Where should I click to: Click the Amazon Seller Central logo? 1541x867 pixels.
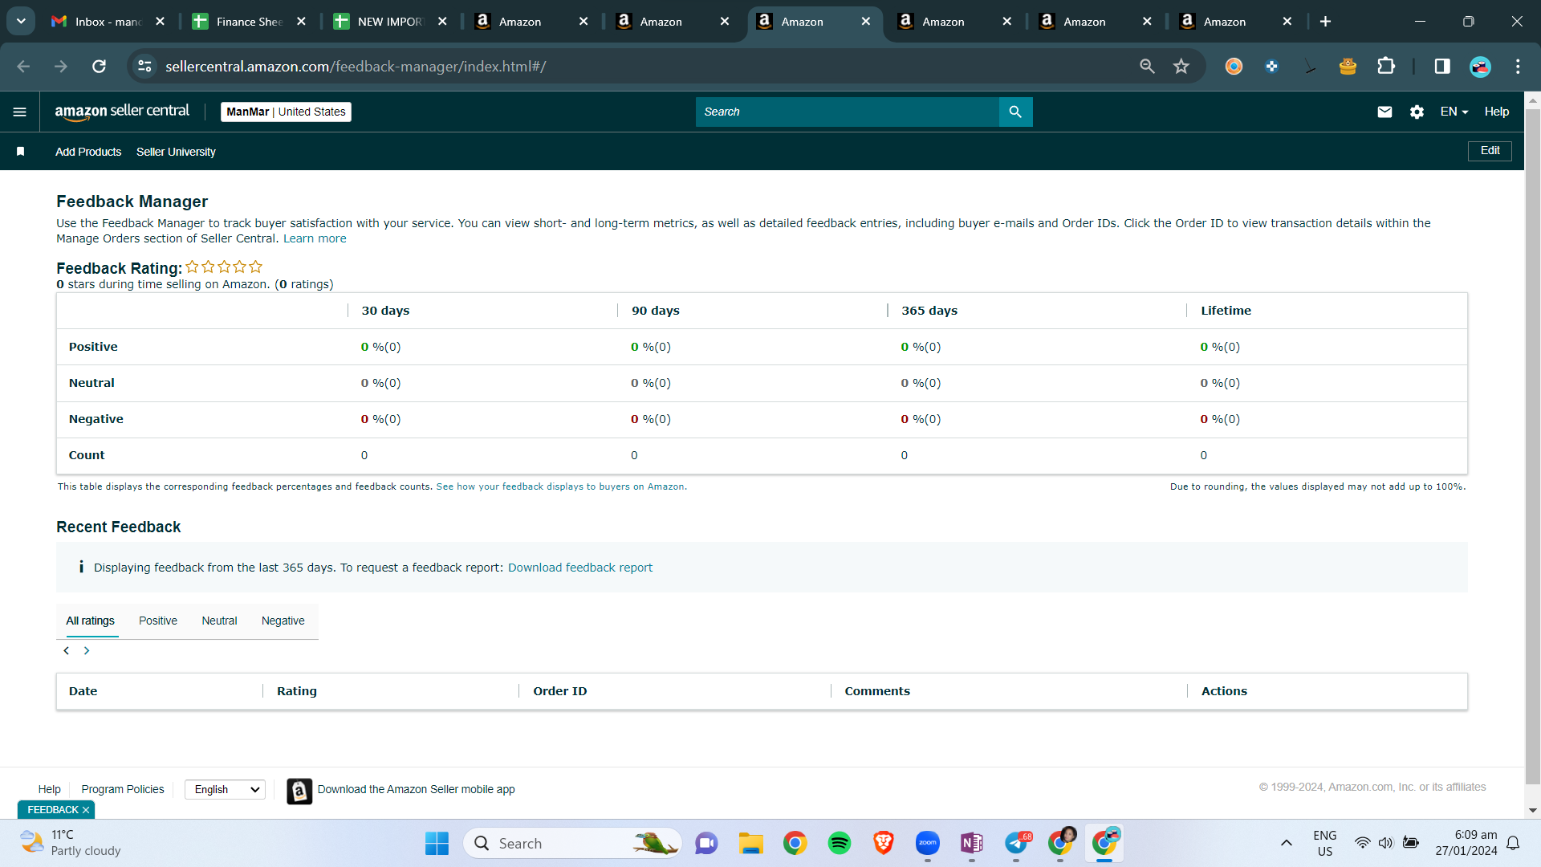tap(122, 112)
